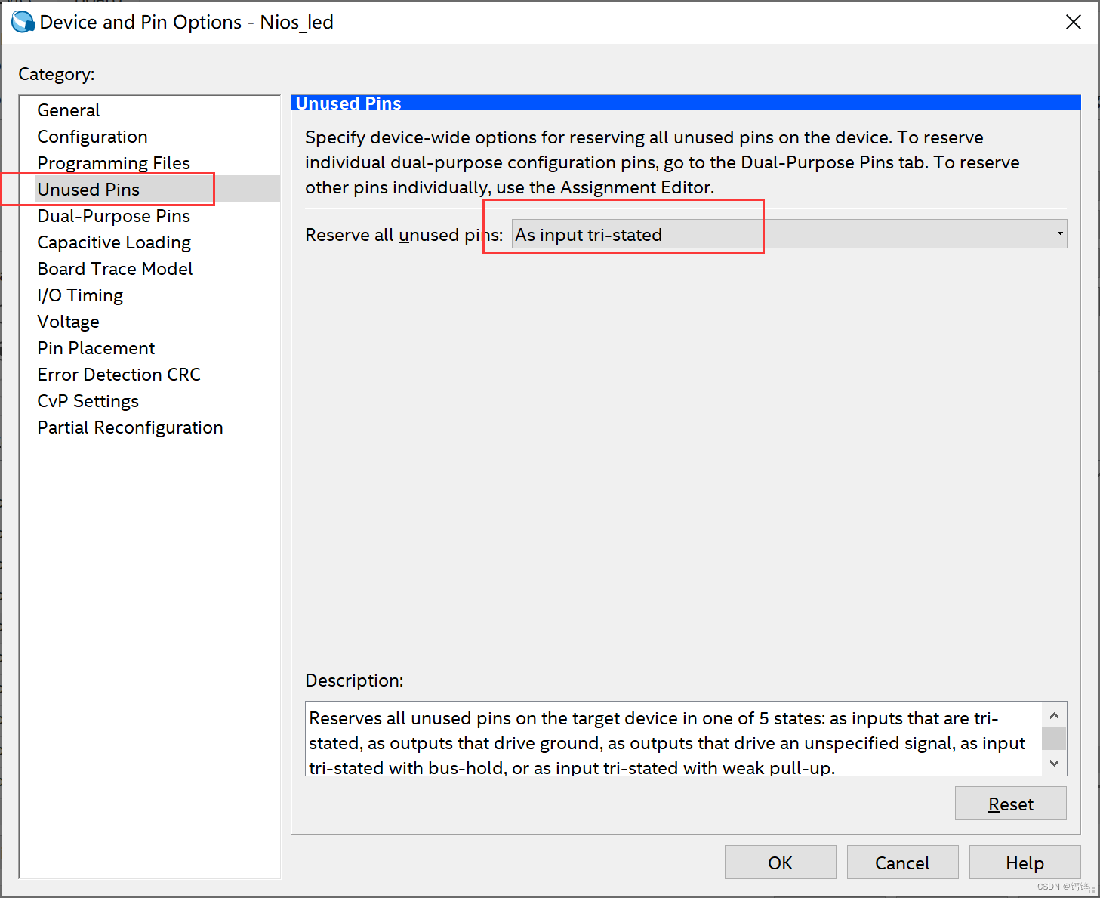Viewport: 1100px width, 898px height.
Task: Click the Cancel button
Action: [902, 863]
